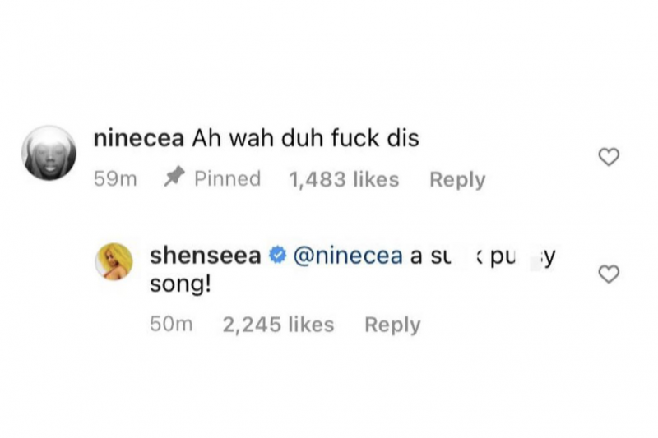Select the Pinned label

(228, 179)
